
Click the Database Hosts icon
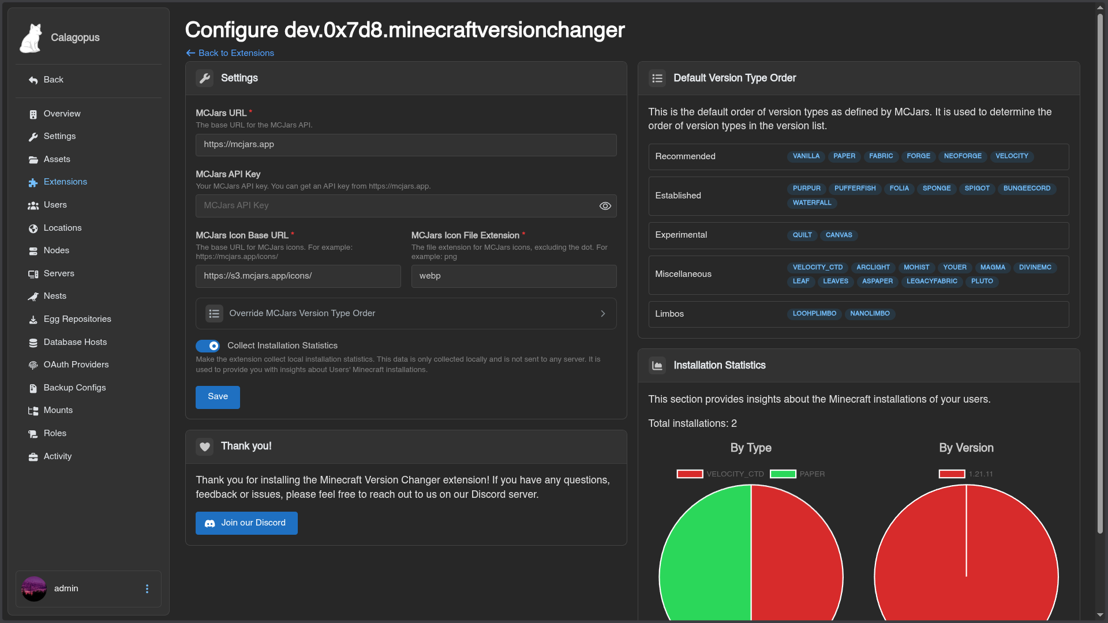coord(33,343)
